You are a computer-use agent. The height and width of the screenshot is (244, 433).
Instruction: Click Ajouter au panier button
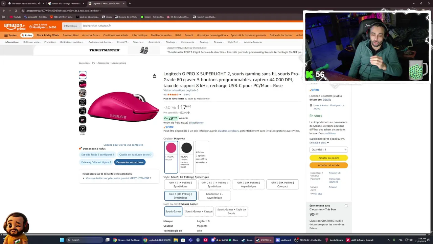pyautogui.click(x=328, y=158)
